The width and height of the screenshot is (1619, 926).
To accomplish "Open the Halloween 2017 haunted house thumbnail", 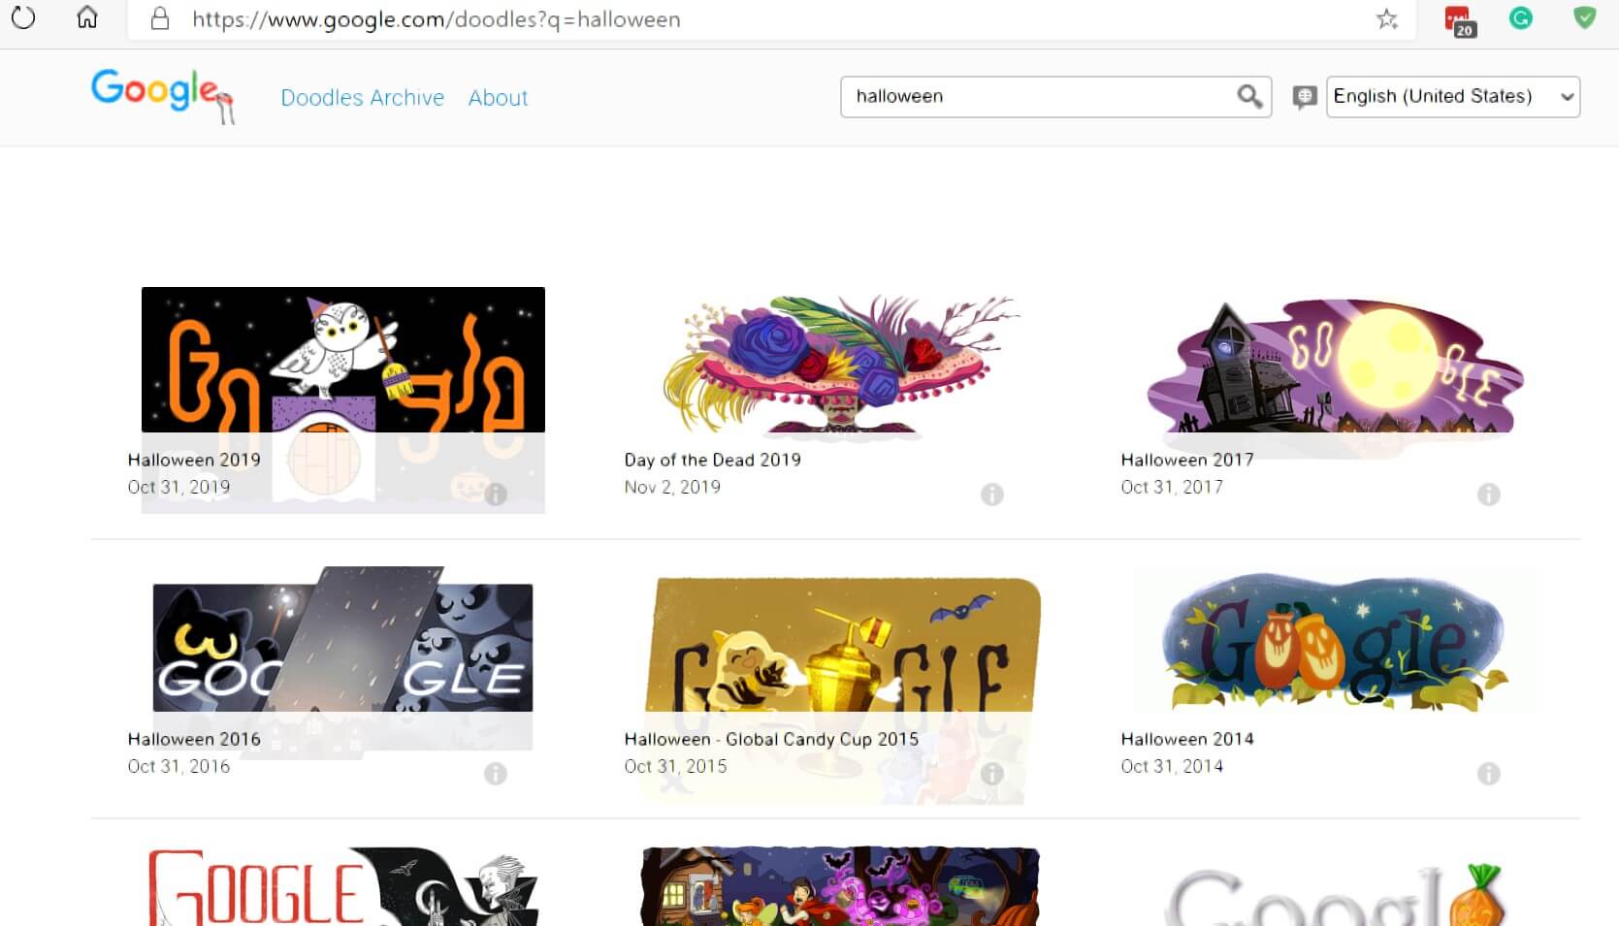I will [x=1335, y=367].
